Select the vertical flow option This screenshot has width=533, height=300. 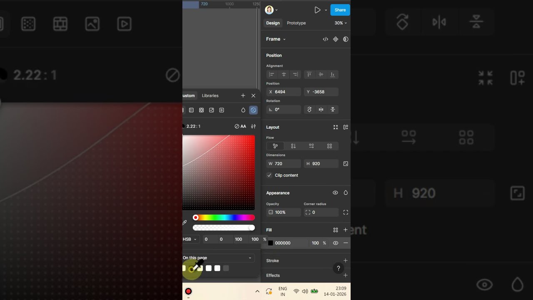pos(293,146)
